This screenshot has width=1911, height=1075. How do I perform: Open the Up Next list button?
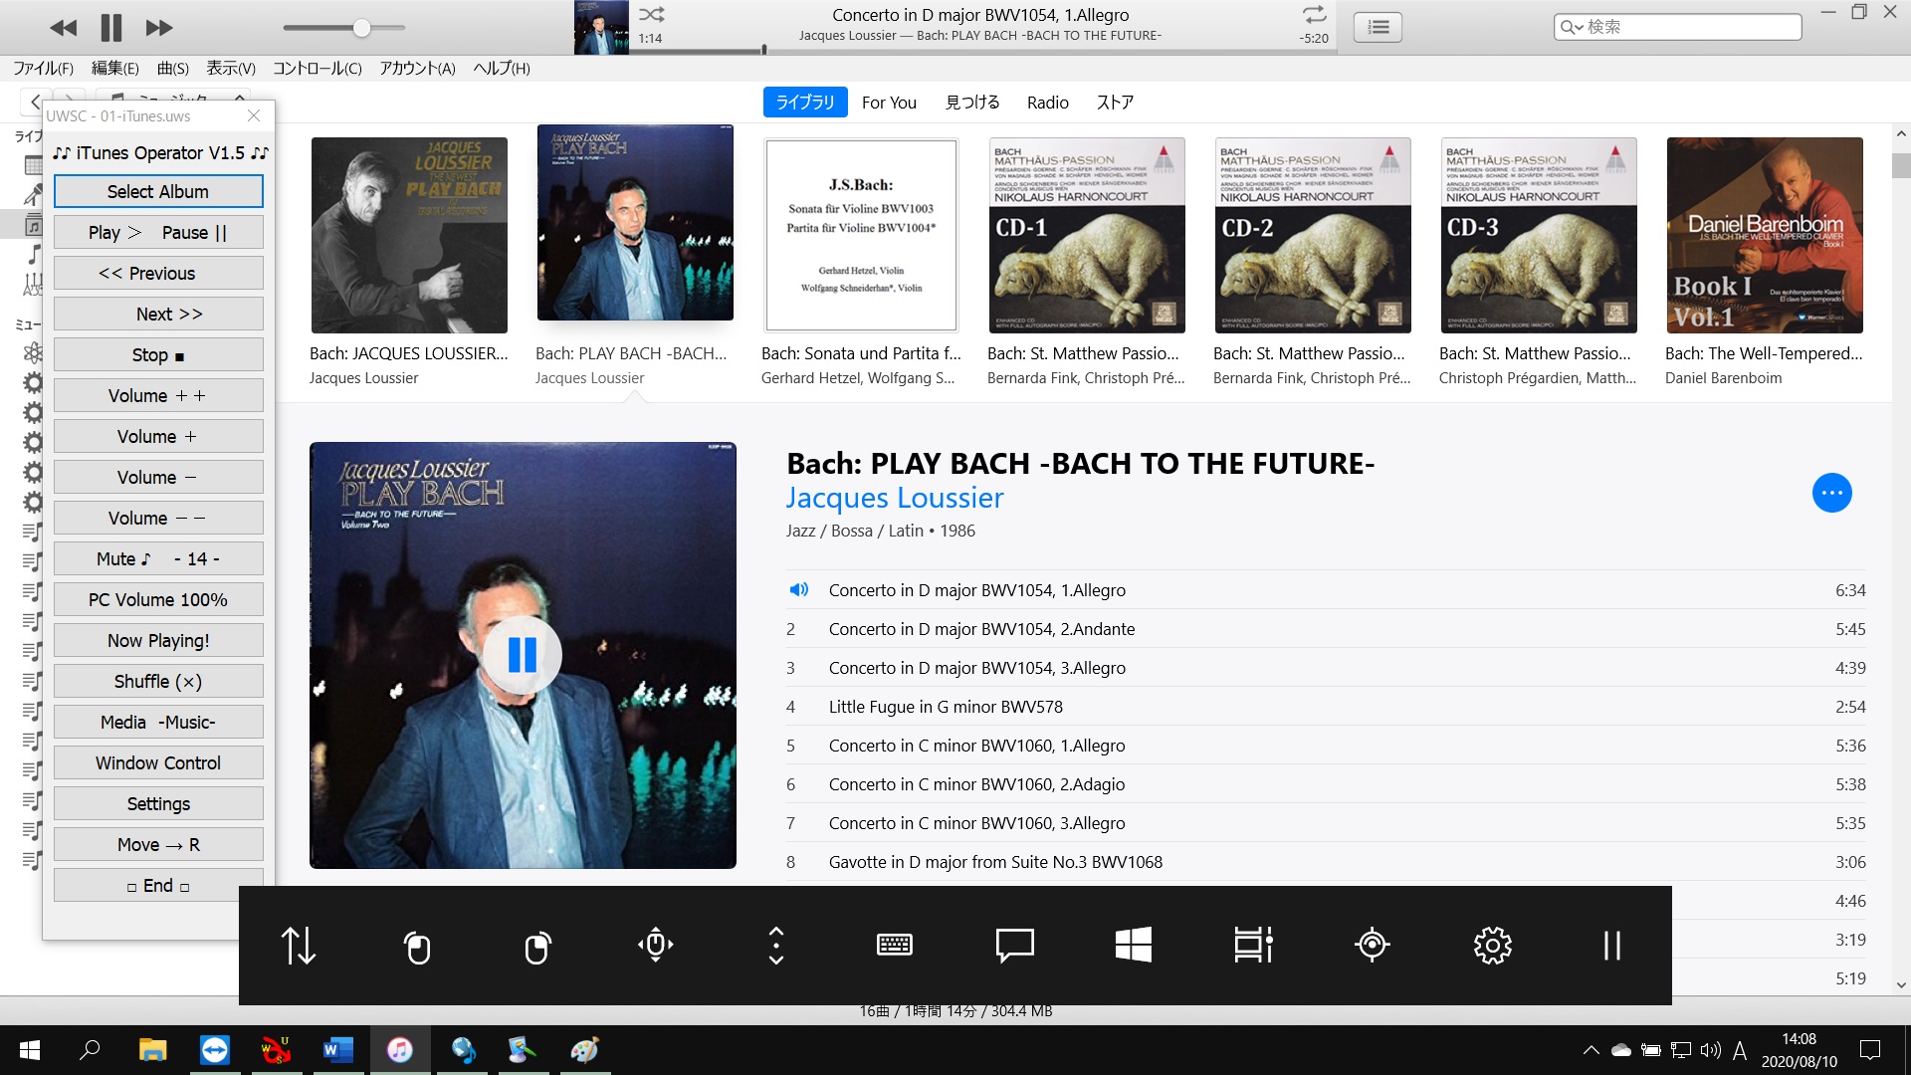click(1379, 27)
